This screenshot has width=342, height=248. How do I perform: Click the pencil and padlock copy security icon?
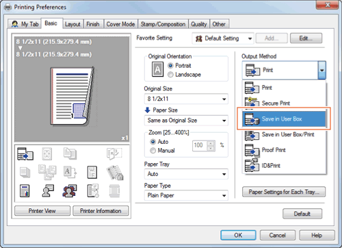coord(115,173)
